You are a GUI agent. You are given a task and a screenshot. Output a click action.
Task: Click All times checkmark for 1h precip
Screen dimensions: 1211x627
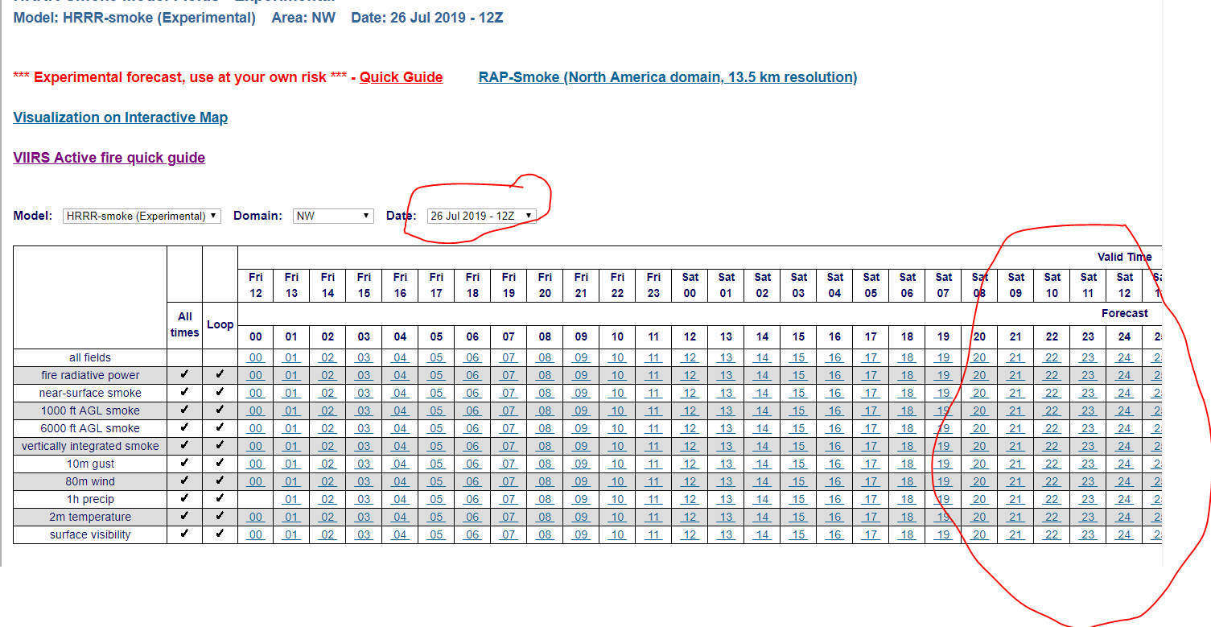pos(184,499)
